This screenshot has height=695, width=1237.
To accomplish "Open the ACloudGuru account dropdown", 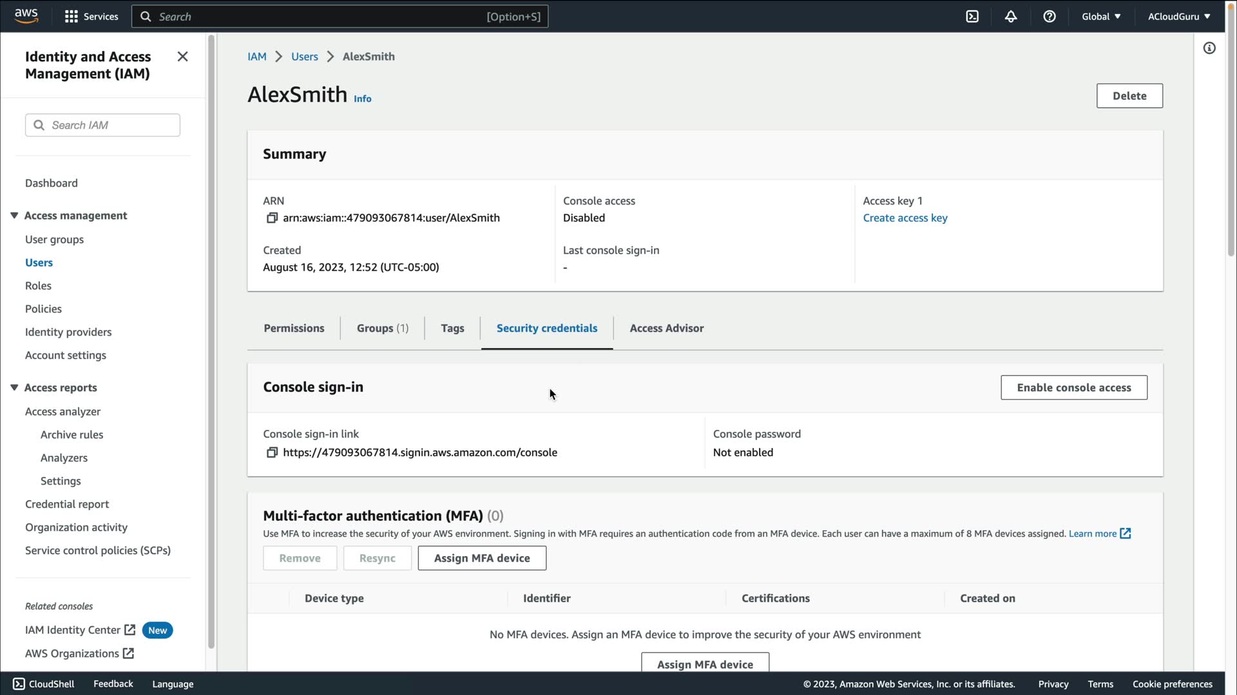I will coord(1178,17).
